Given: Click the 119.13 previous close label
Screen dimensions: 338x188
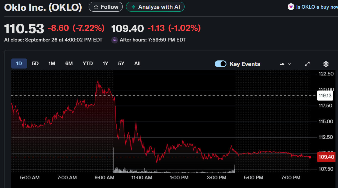Looking at the screenshot, I should 325,96.
